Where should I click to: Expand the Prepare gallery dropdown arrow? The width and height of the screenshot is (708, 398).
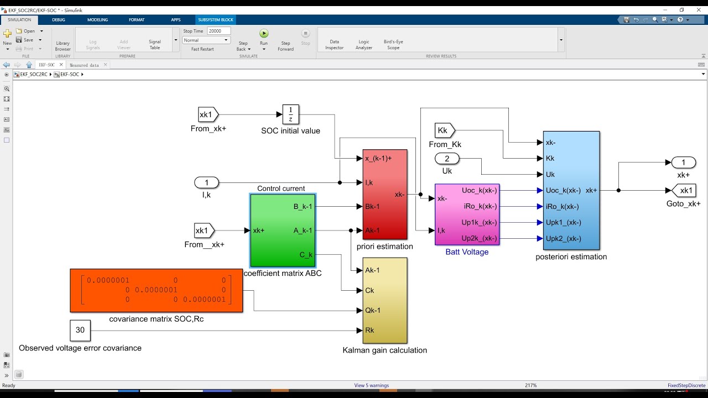[176, 40]
